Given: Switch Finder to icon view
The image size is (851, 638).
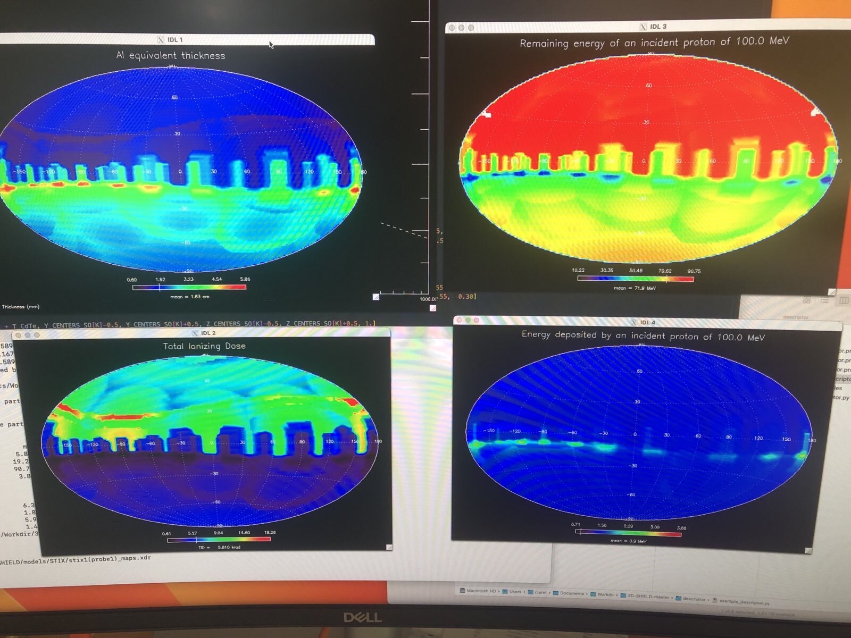Looking at the screenshot, I should coord(806,300).
